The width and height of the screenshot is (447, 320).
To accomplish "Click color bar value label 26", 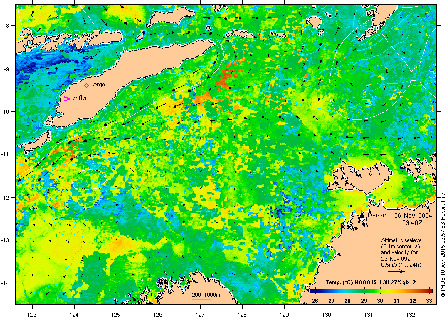I will tap(315, 301).
